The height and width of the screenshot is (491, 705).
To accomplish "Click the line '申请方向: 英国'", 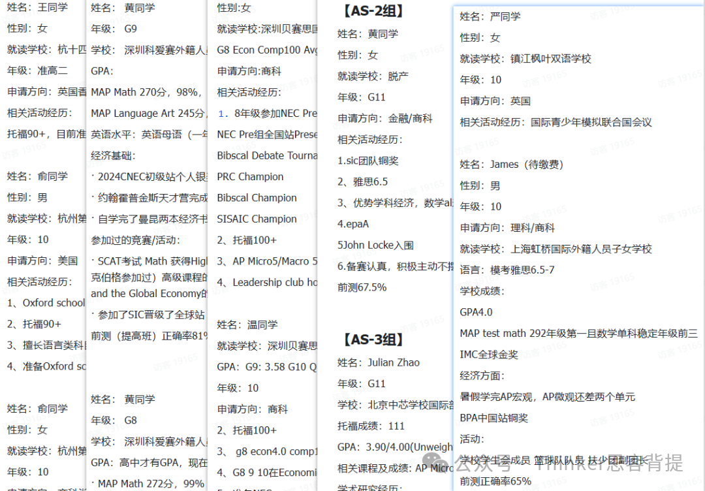I will coord(495,101).
